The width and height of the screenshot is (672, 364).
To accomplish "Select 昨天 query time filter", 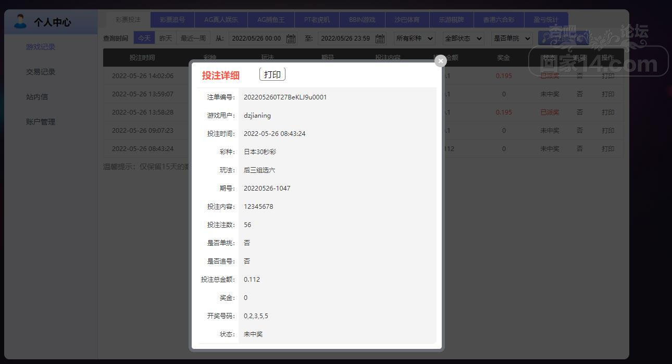I will click(x=166, y=38).
